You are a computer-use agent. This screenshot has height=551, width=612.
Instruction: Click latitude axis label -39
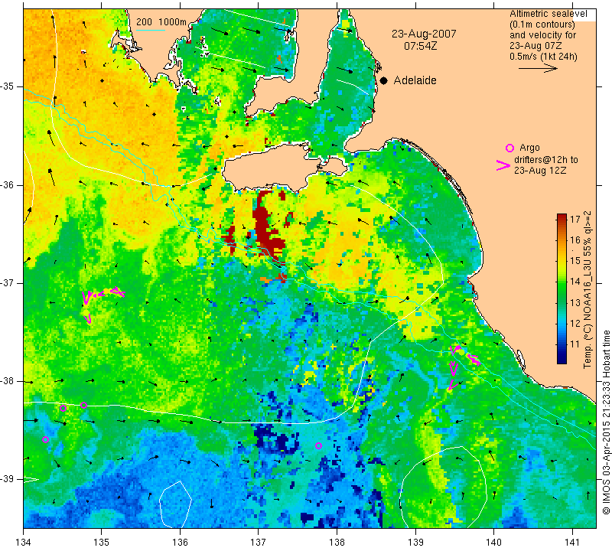pos(8,479)
